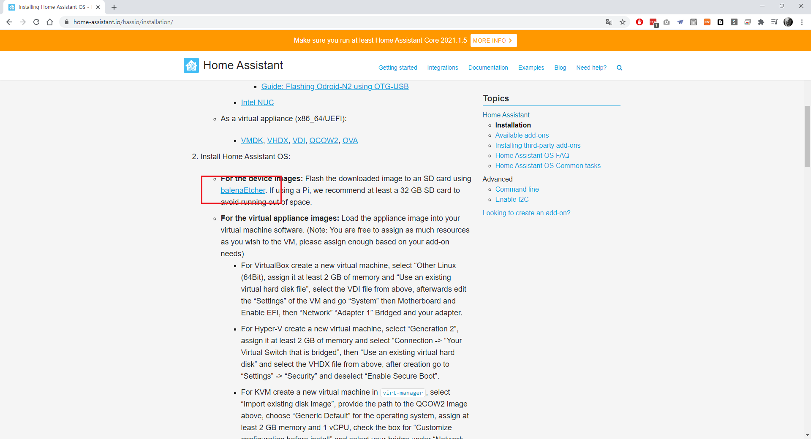Open the Intel NUC download link
The image size is (811, 439).
[x=257, y=103]
